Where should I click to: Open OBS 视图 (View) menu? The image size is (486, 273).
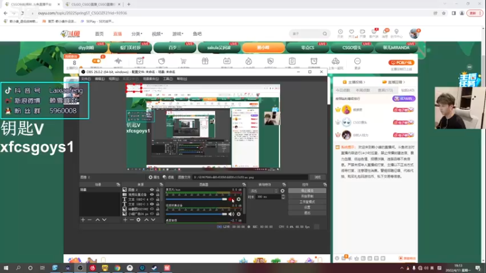pyautogui.click(x=114, y=79)
